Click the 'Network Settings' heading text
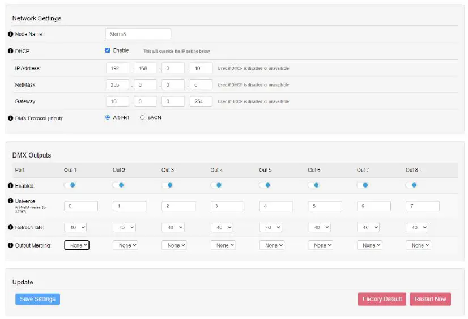Viewport: 468px width, 319px height. coord(37,18)
